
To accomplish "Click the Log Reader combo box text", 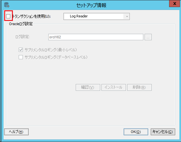I will [79, 16].
